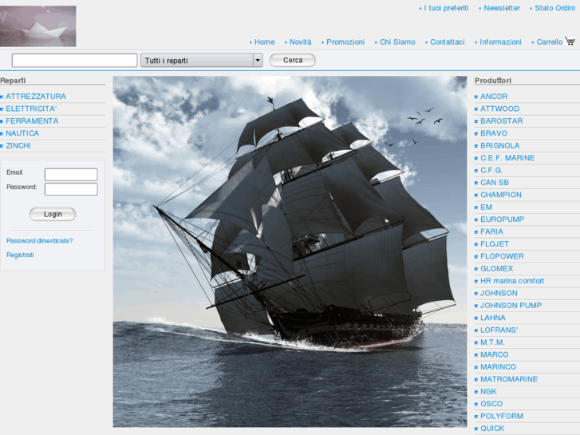Viewport: 580px width, 435px height.
Task: Open the M.T.M. producer link
Action: [492, 342]
